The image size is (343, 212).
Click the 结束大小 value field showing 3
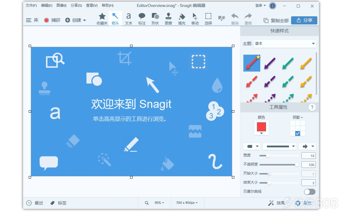(x=309, y=183)
